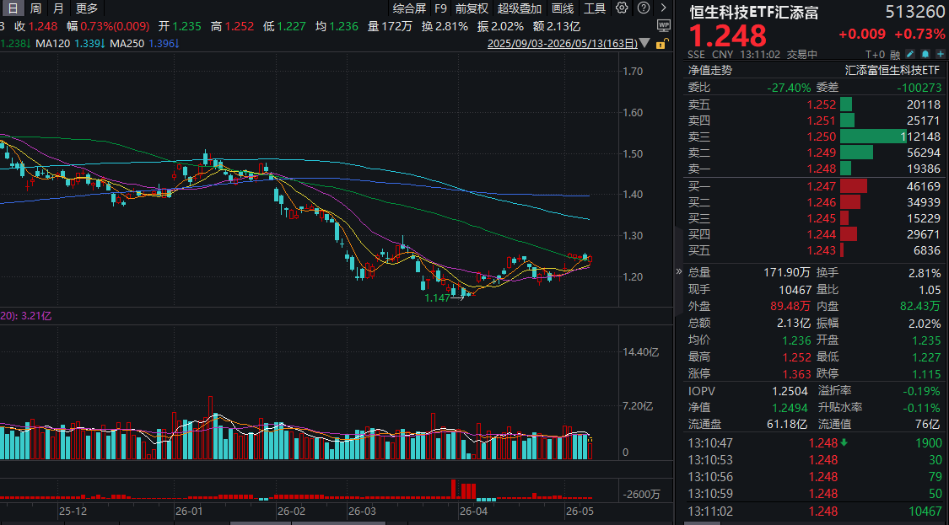Viewport: 949px width, 525px height.
Task: Click the 26-04 date axis label
Action: (473, 511)
